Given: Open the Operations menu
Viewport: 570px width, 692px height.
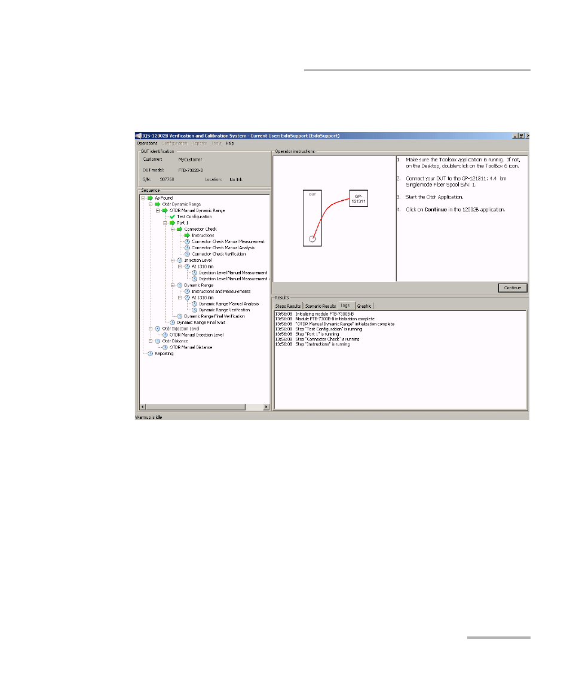Looking at the screenshot, I should tap(147, 143).
